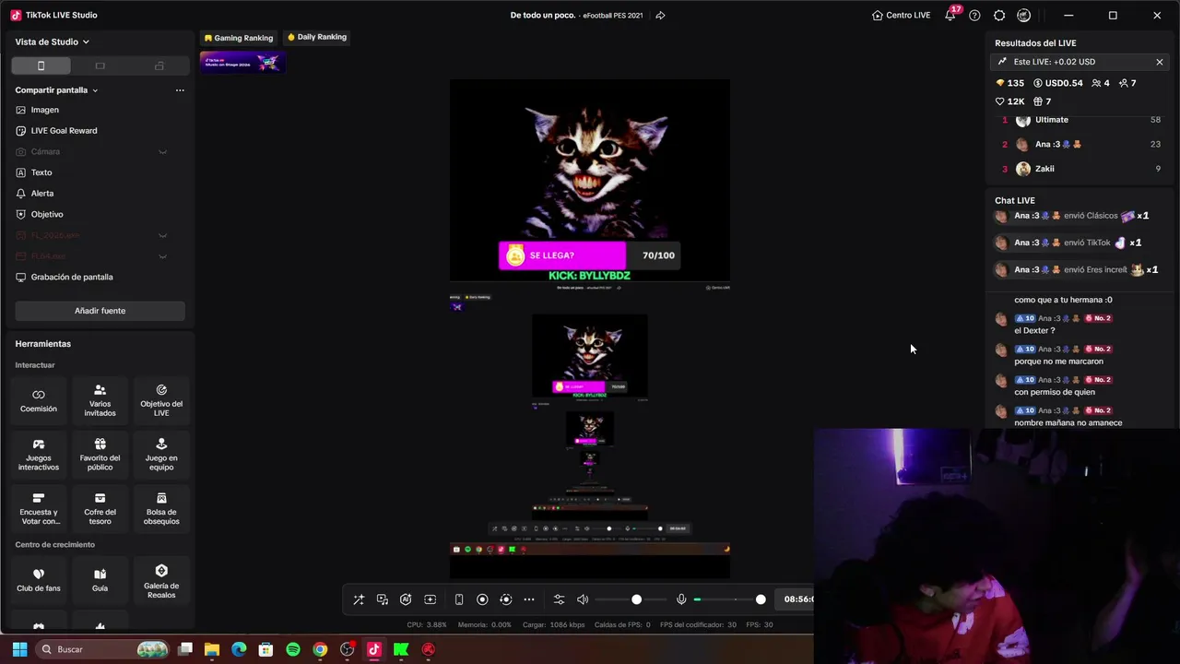
Task: Select top viewer Ultimate
Action: tap(1080, 120)
